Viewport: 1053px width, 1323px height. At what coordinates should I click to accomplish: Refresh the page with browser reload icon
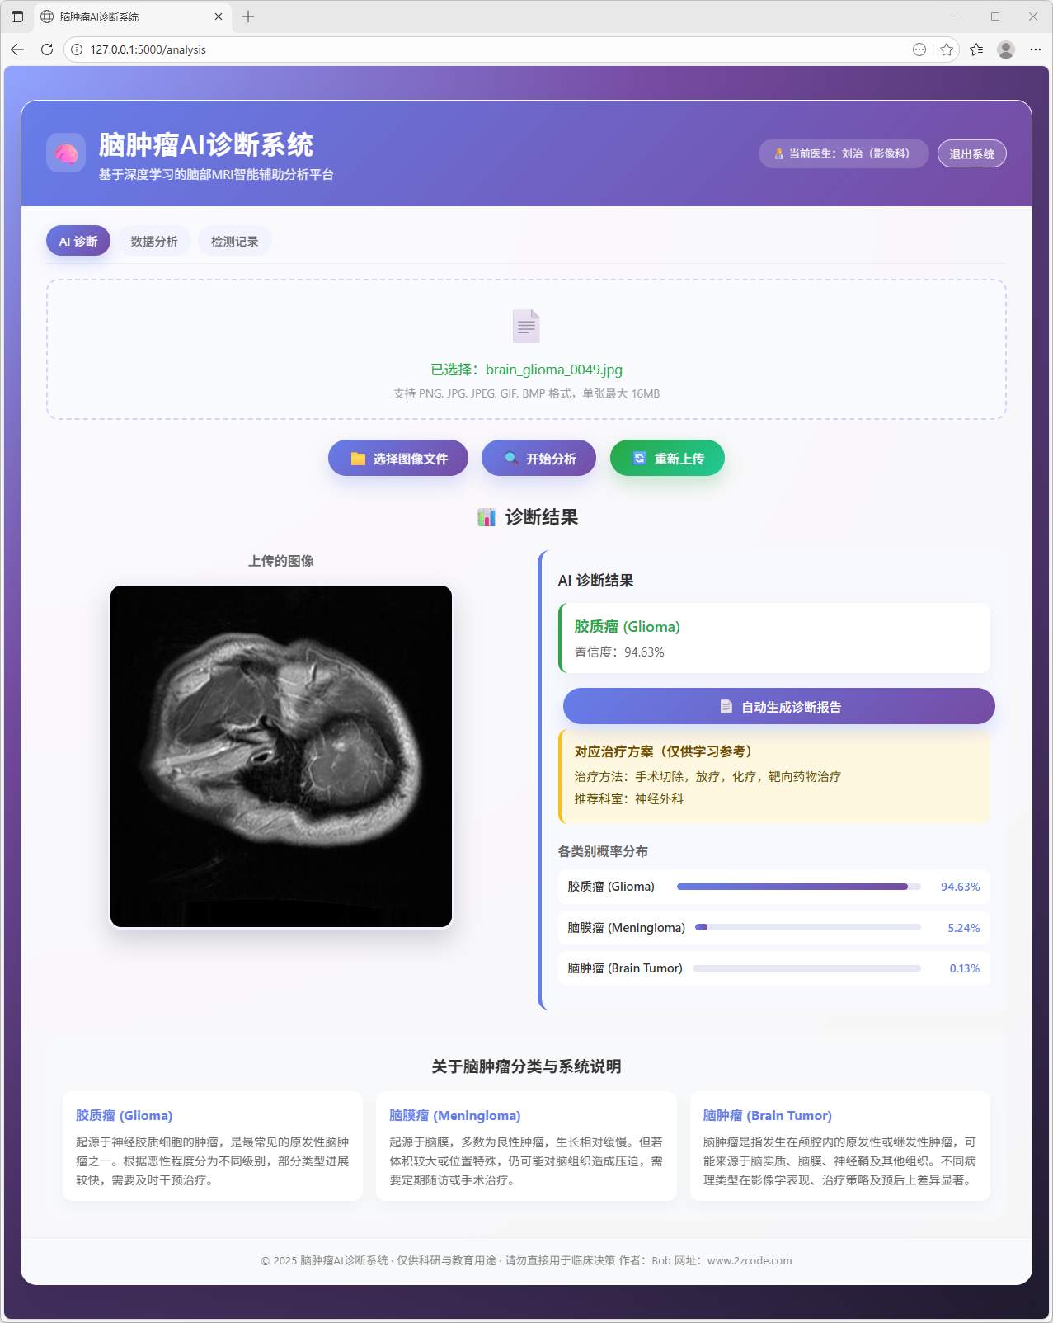pos(47,49)
